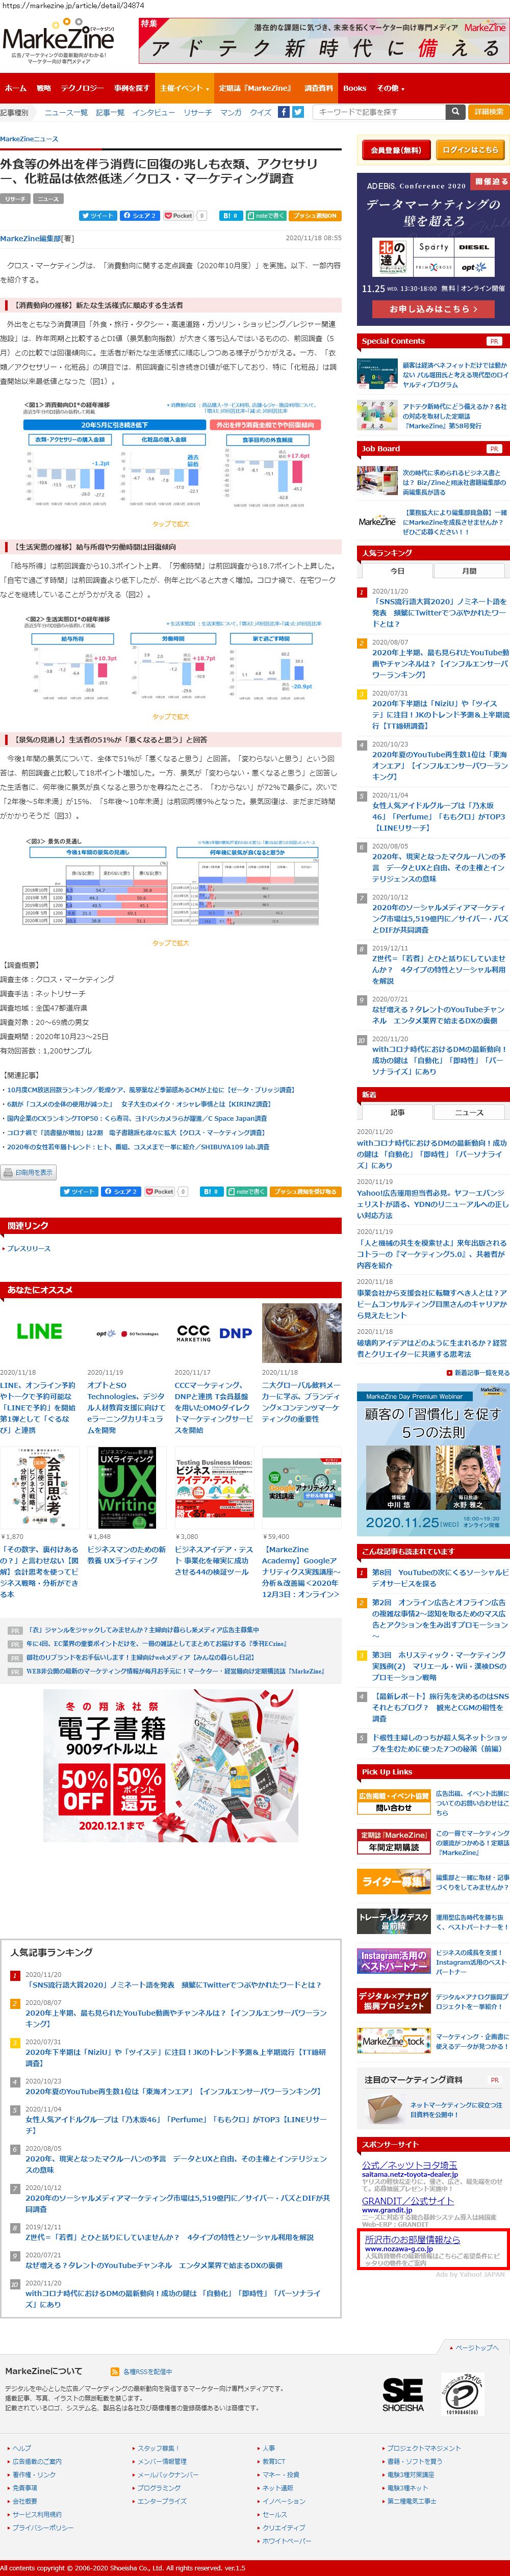Select 月間 tab in 人気ランキング
510x2576 pixels.
[x=469, y=571]
